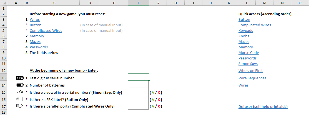Open the Complicated Wires reset link
This screenshot has height=115, width=309.
[x=46, y=31]
